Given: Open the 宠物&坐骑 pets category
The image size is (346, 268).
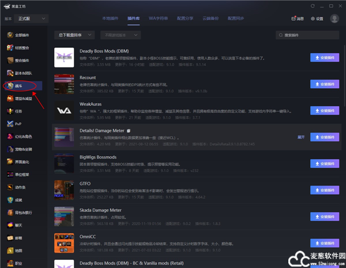Looking at the screenshot, I should click(x=20, y=149).
